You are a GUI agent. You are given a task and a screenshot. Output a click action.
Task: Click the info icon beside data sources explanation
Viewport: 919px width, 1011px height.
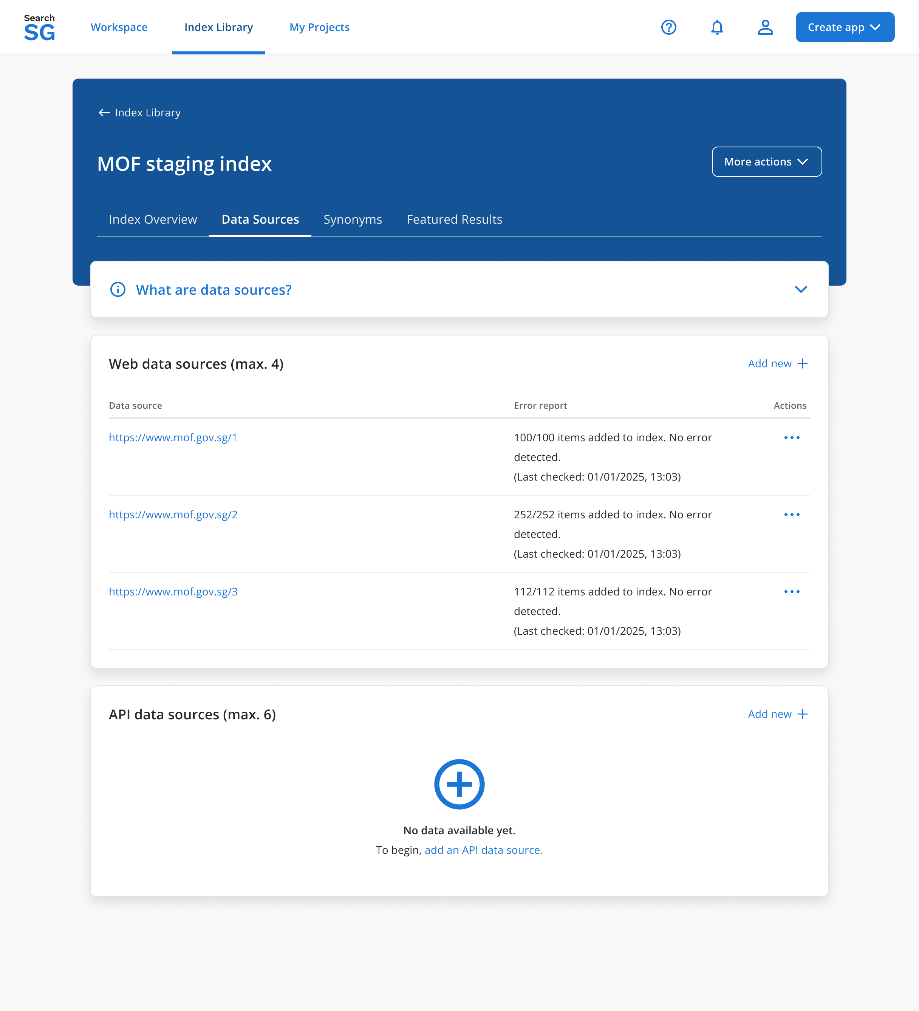[x=117, y=289]
